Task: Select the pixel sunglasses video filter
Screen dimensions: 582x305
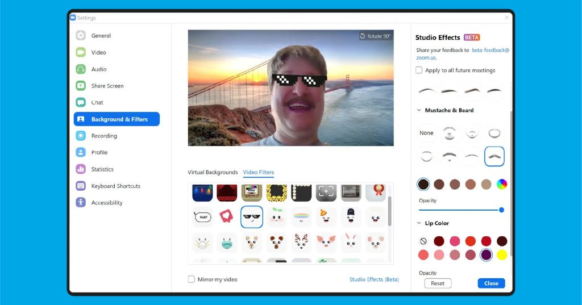Action: coord(252,216)
